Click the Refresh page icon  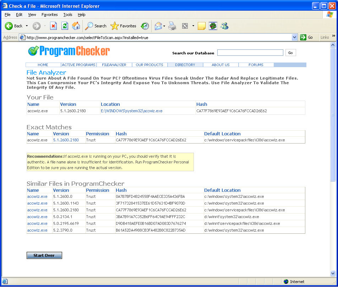[65, 26]
